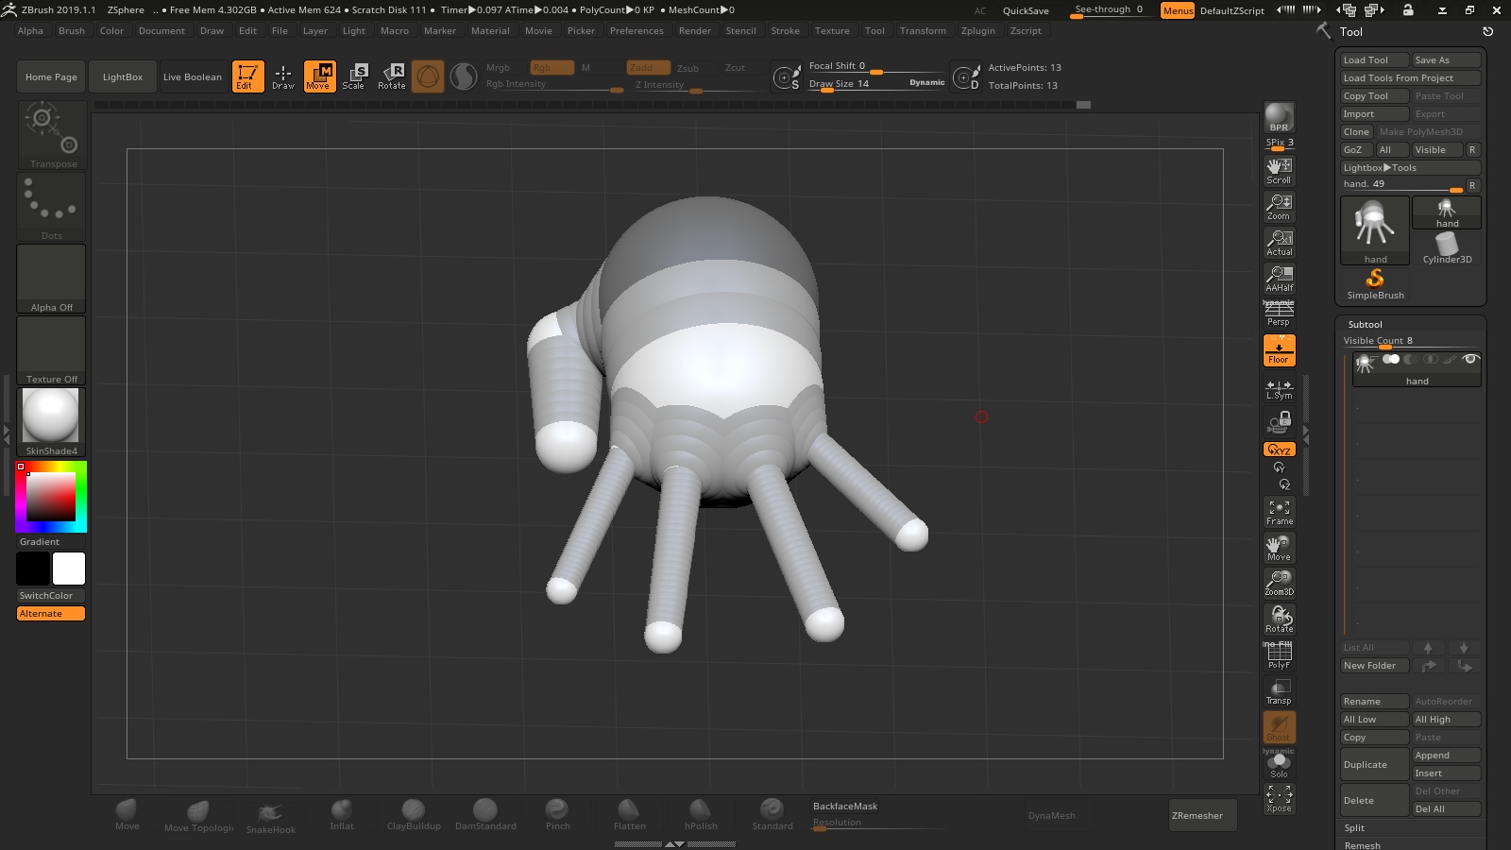Viewport: 1511px width, 850px height.
Task: Select the Cylinder3D tool thumbnail
Action: (x=1447, y=248)
